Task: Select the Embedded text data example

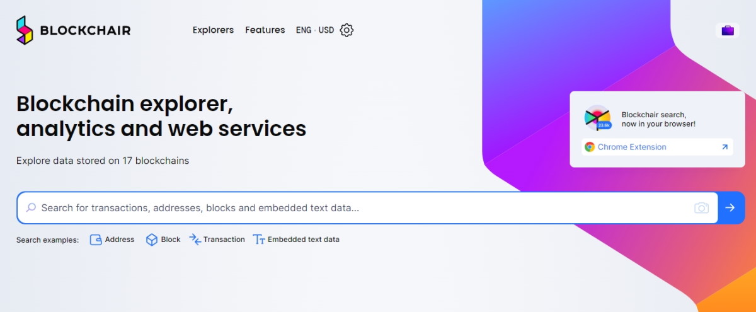Action: 296,240
